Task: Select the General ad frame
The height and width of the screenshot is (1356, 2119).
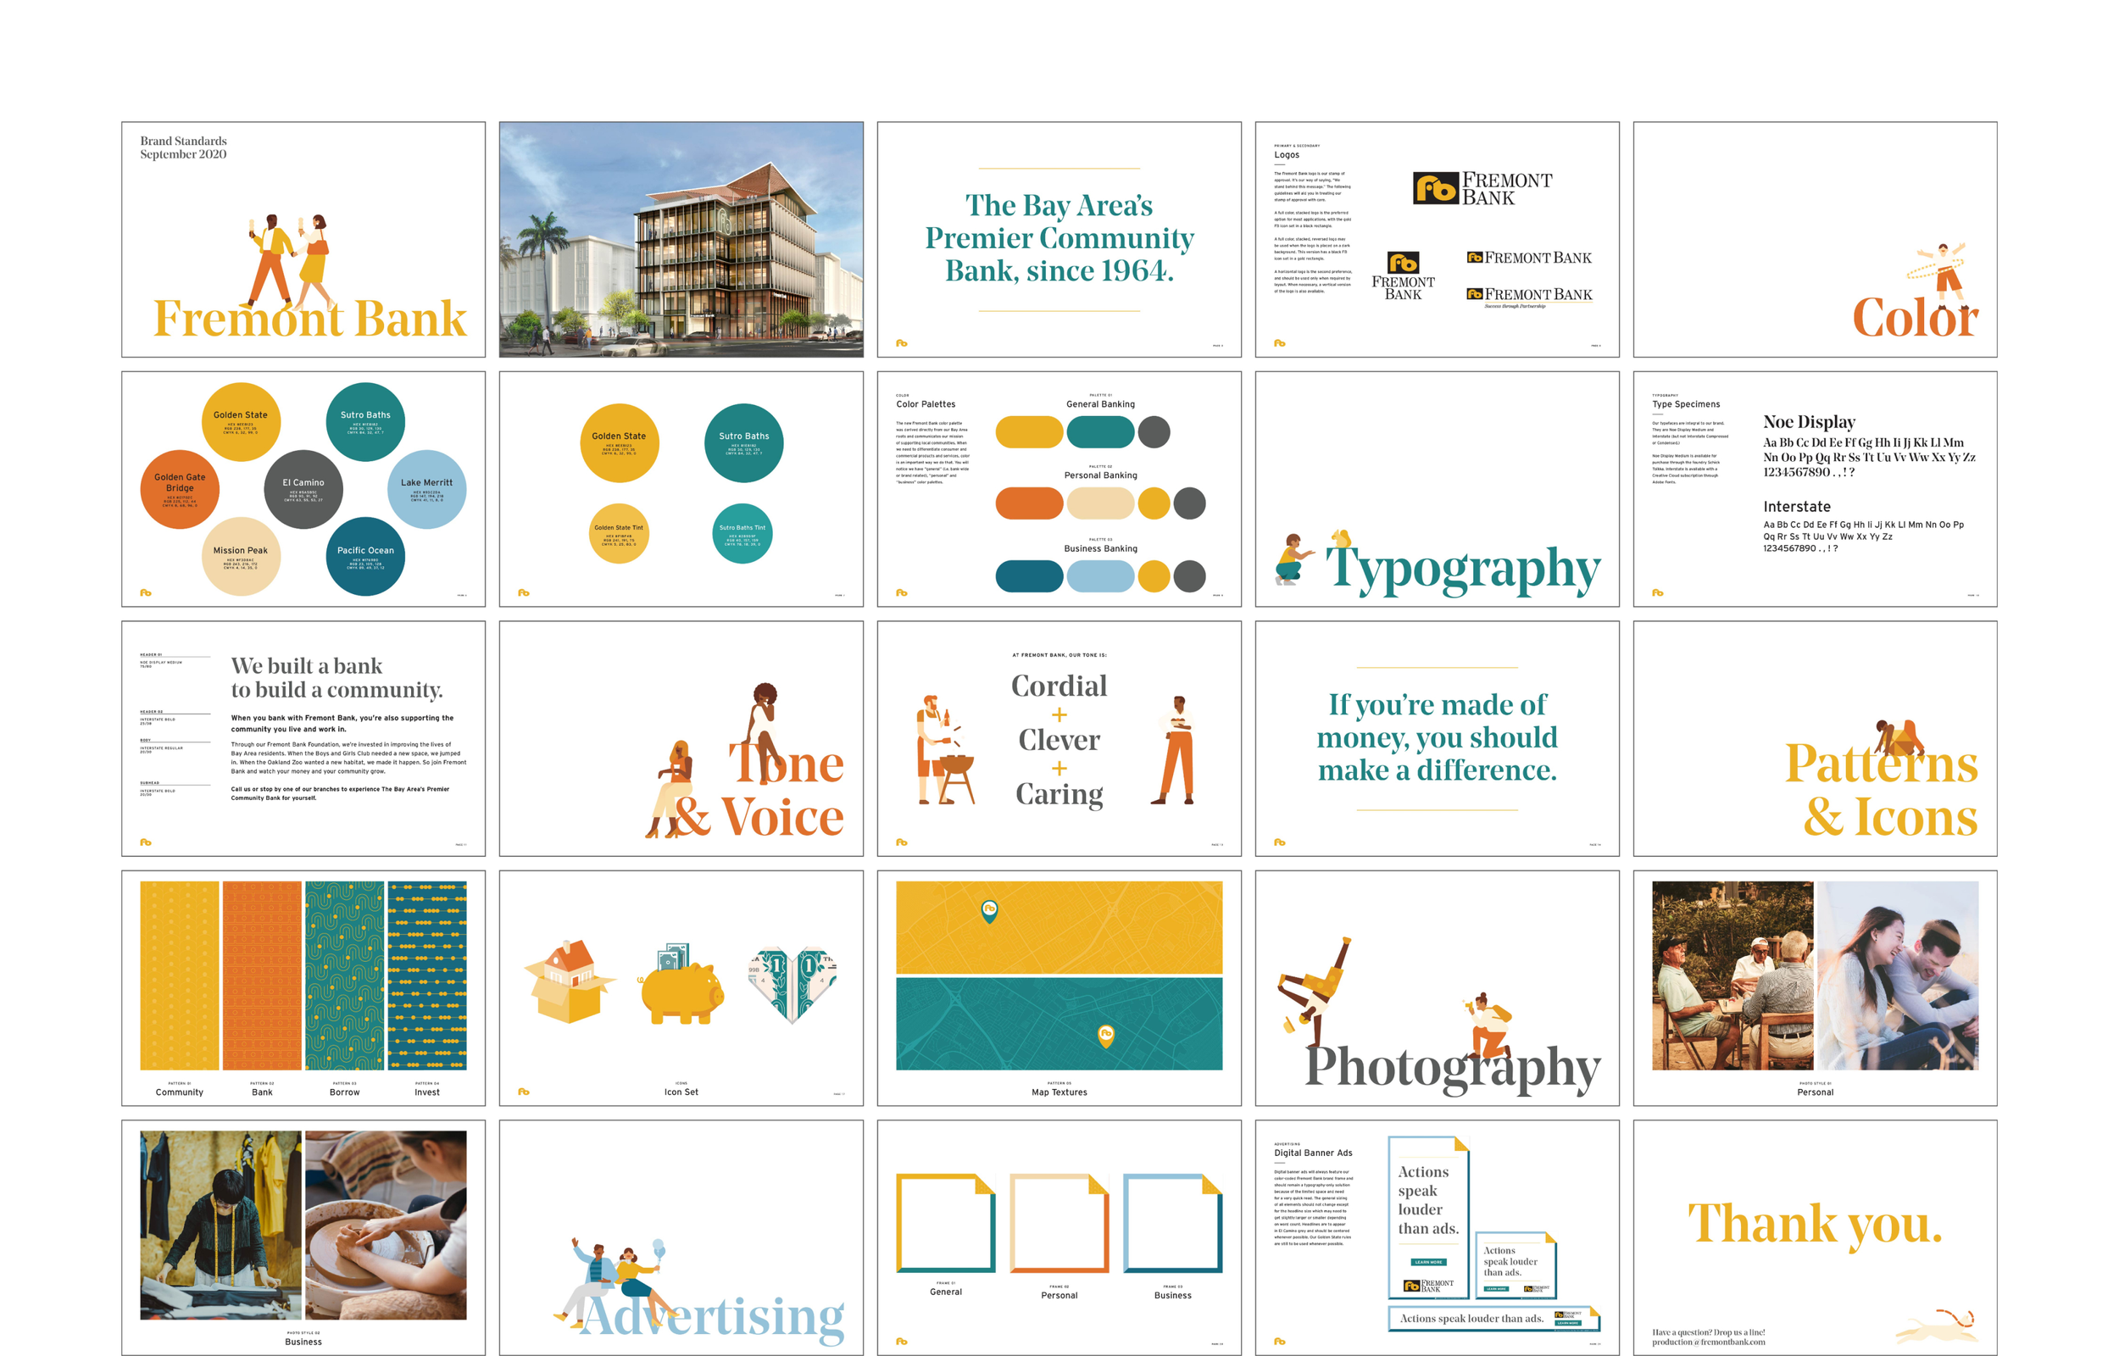Action: coord(945,1223)
